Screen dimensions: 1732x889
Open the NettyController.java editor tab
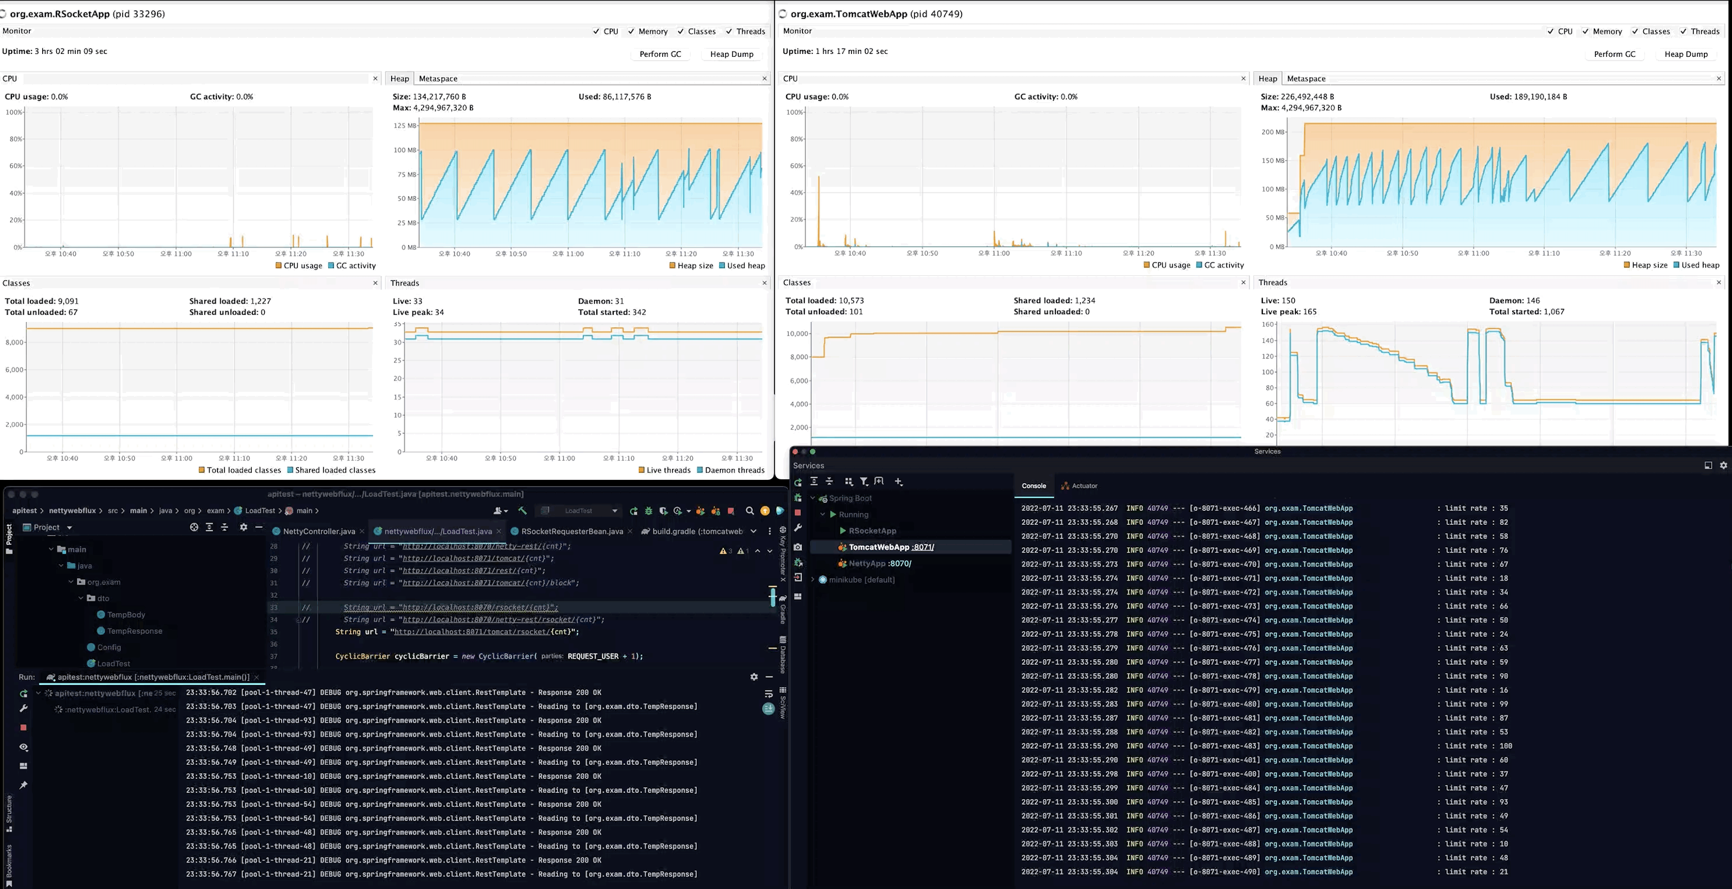[318, 531]
